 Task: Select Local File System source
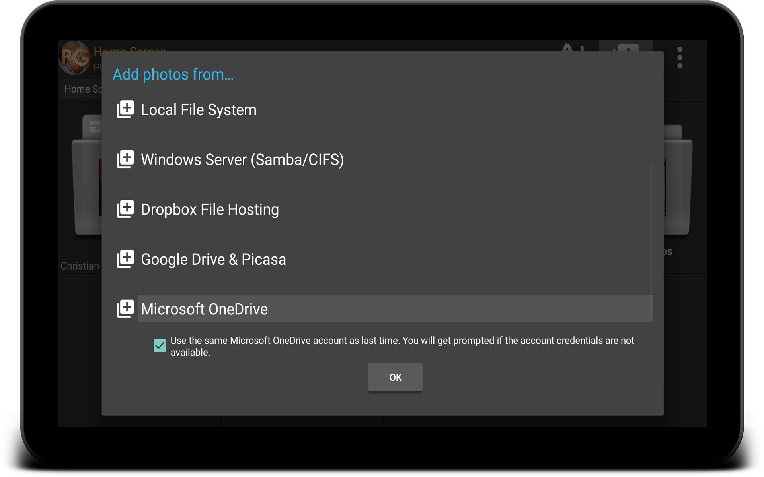tap(199, 110)
